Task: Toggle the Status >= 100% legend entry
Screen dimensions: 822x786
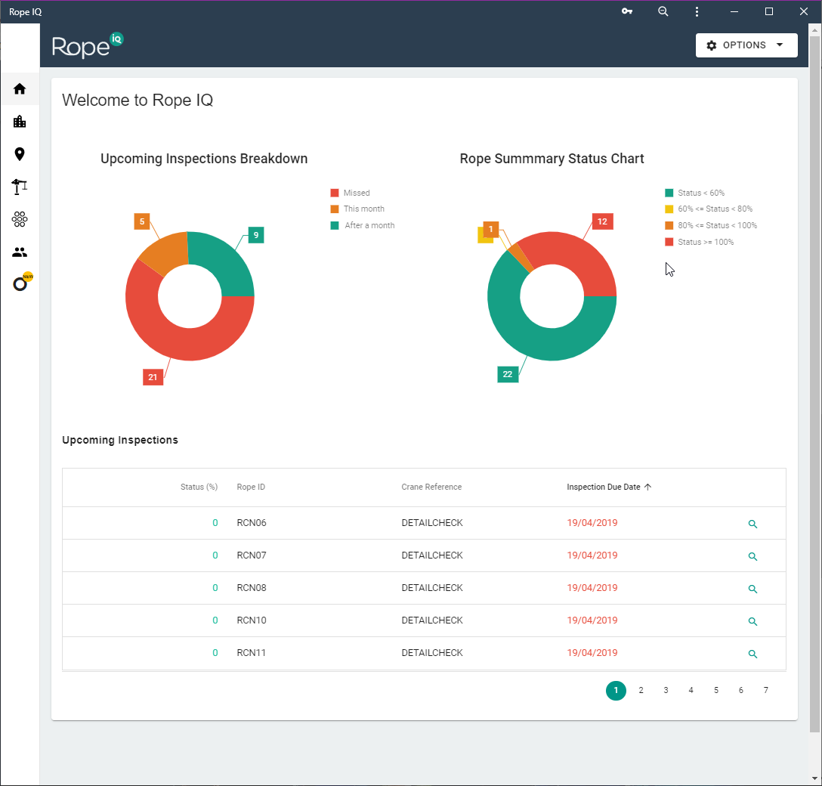Action: (x=700, y=243)
